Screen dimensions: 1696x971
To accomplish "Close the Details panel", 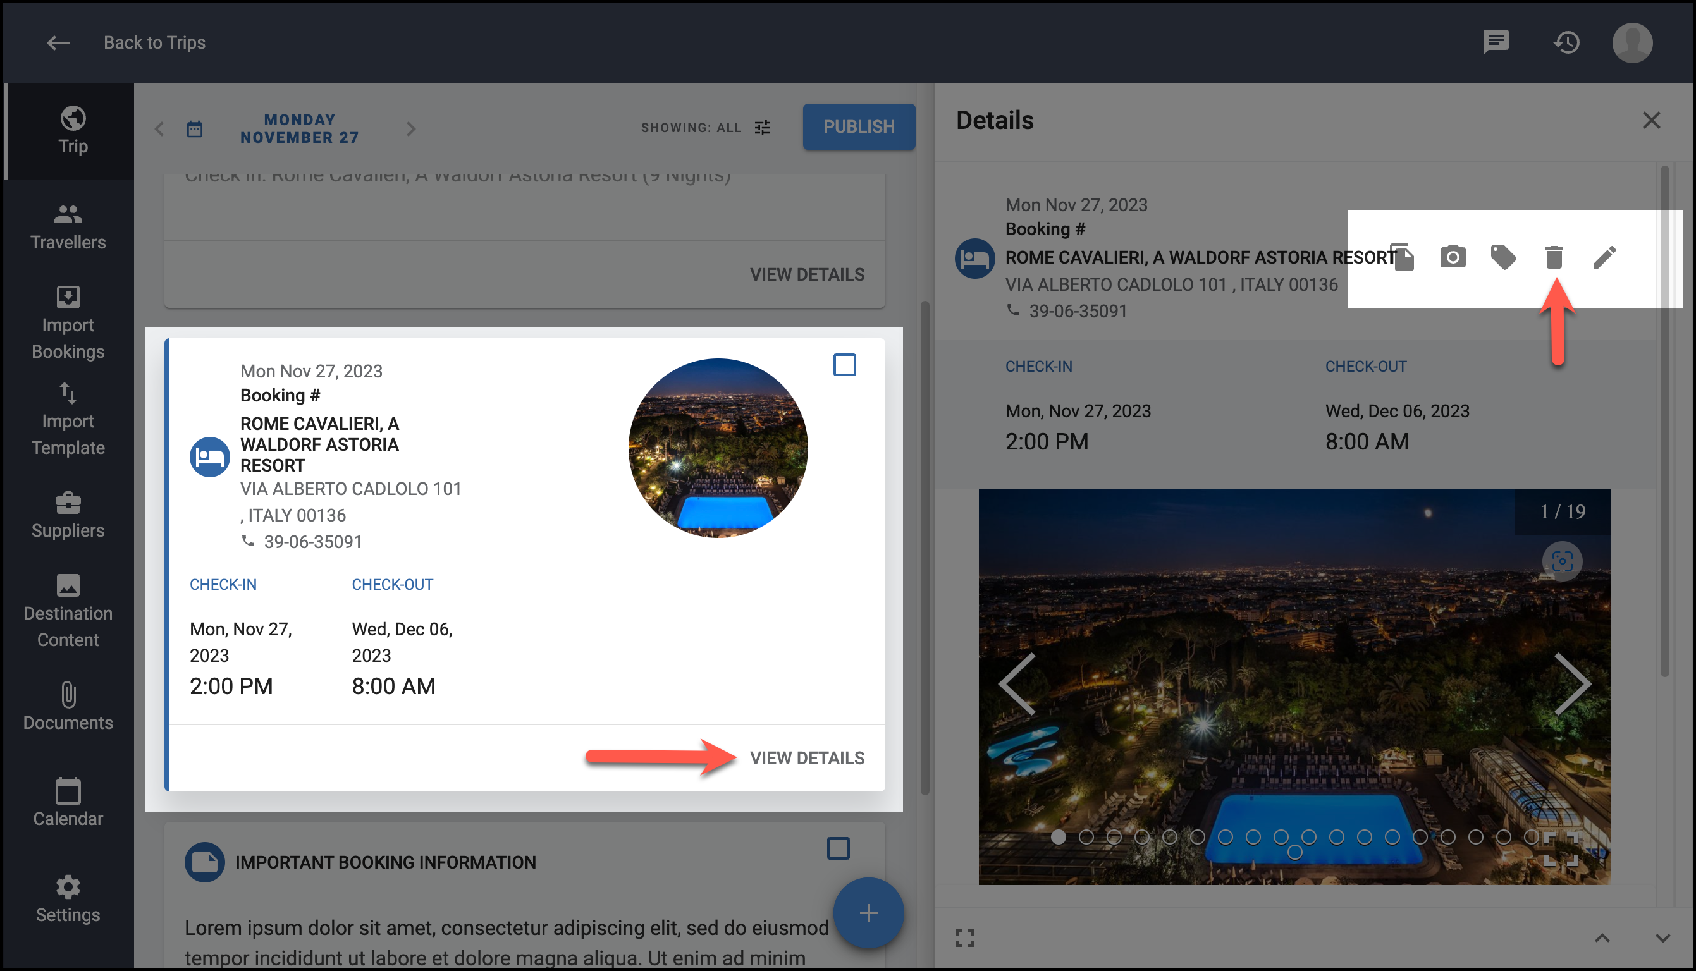I will coord(1650,121).
